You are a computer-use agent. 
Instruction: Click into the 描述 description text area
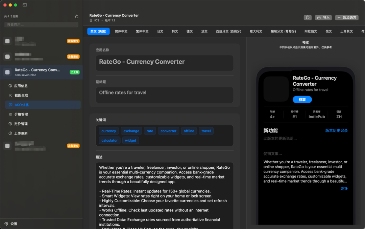click(165, 195)
